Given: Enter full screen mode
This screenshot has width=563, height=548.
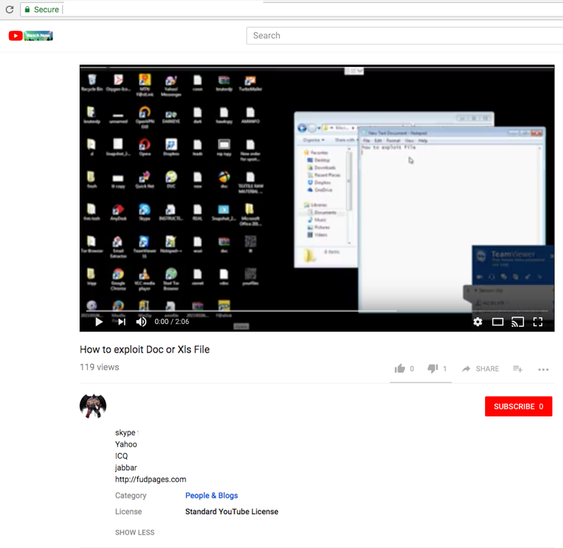Looking at the screenshot, I should (537, 322).
